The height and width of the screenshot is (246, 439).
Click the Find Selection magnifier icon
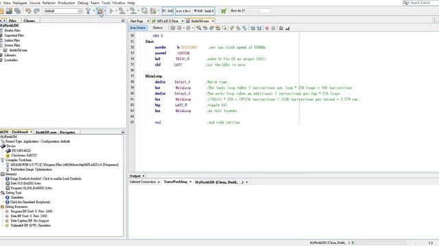pos(199,28)
